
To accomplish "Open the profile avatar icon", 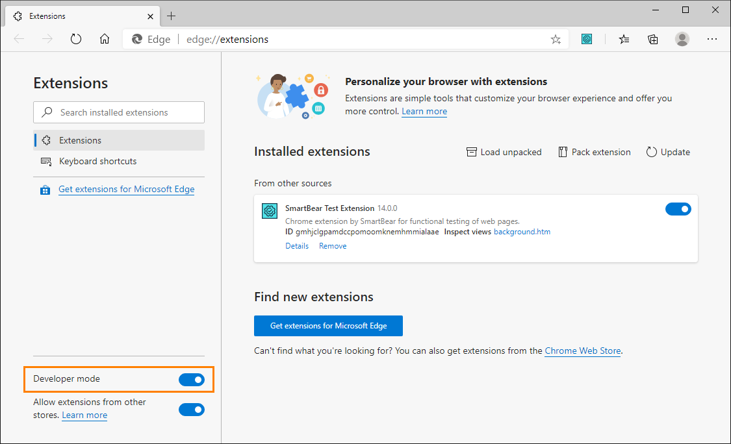I will 682,39.
